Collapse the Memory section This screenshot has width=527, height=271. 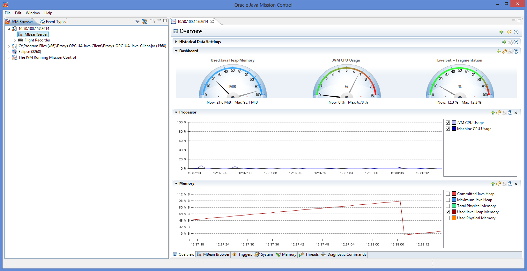(176, 183)
